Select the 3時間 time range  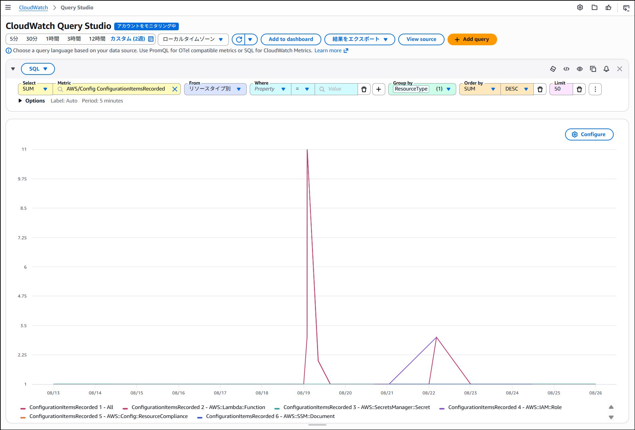click(x=74, y=39)
